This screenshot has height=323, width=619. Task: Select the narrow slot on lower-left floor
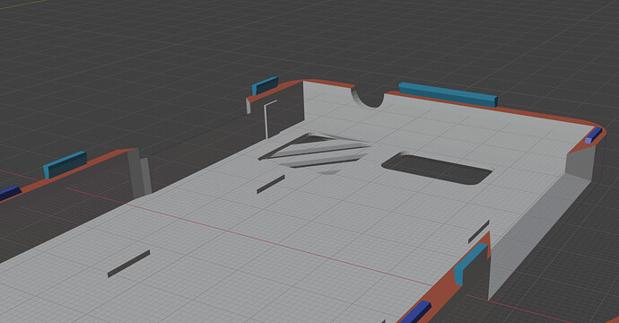click(x=128, y=264)
